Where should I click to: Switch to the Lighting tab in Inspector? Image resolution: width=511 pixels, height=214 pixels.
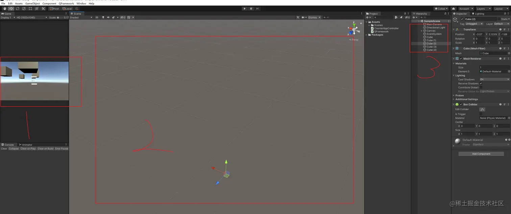[x=479, y=14]
